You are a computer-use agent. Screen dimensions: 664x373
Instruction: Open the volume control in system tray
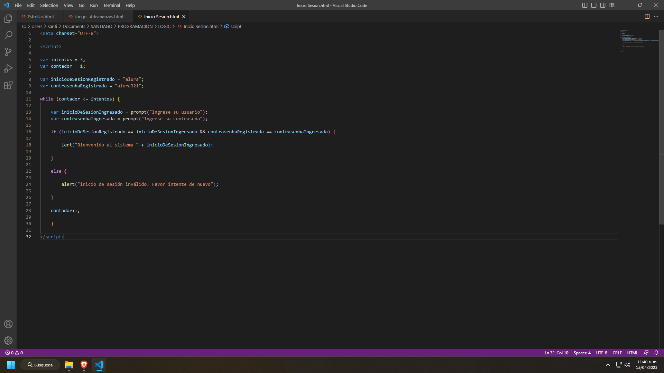[x=627, y=365]
